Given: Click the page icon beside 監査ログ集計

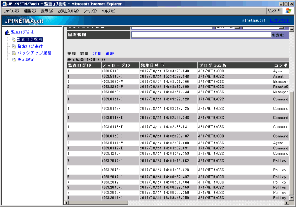Looking at the screenshot, I should [13, 46].
